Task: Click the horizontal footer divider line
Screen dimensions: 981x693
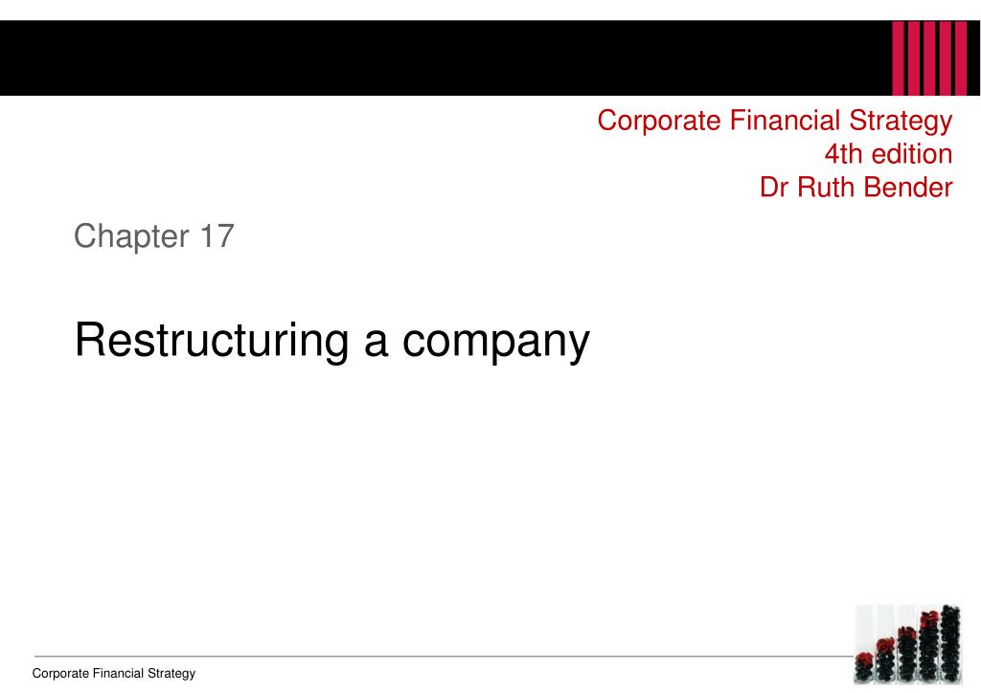Action: point(443,657)
